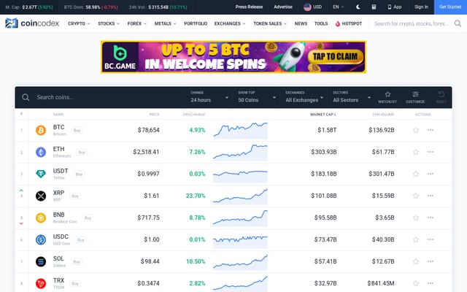The height and width of the screenshot is (292, 467).
Task: Star the ETH row
Action: 416,152
